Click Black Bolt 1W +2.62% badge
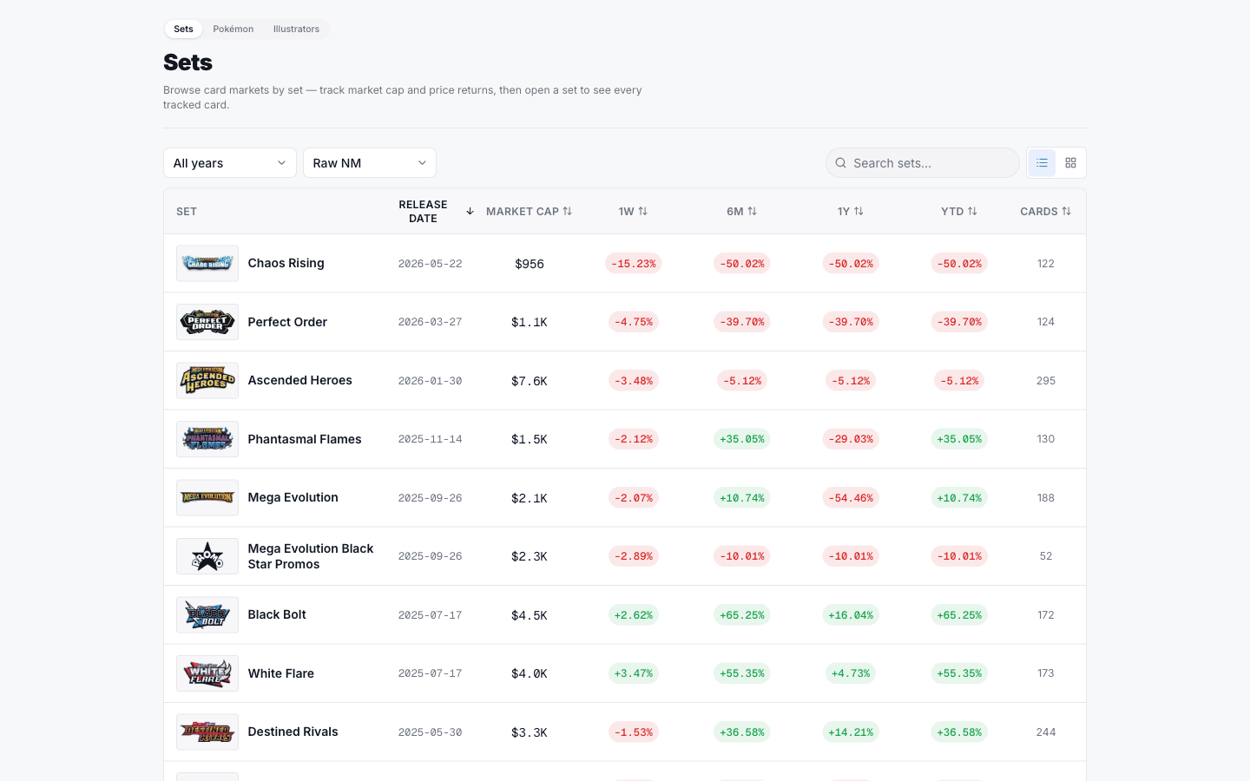Image resolution: width=1250 pixels, height=781 pixels. click(x=634, y=615)
